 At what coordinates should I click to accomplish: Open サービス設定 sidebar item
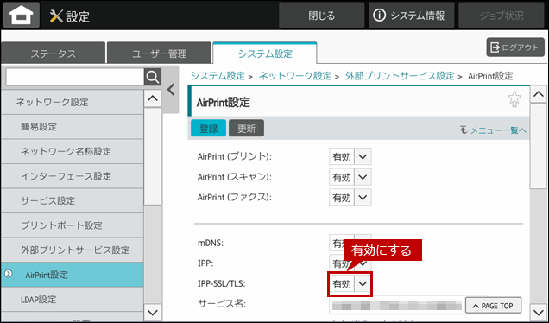(73, 200)
